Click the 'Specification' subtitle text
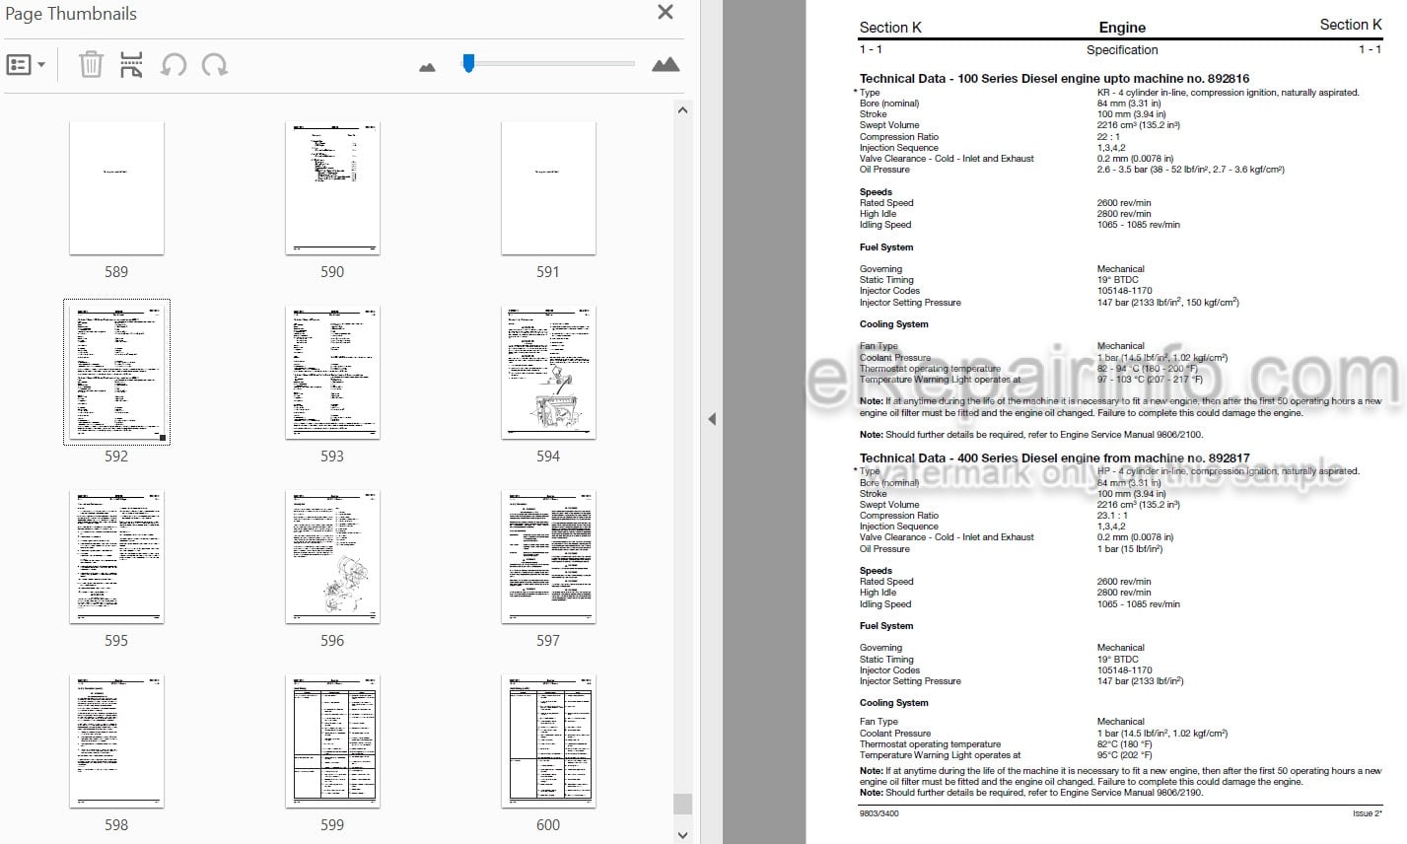 click(x=1122, y=49)
